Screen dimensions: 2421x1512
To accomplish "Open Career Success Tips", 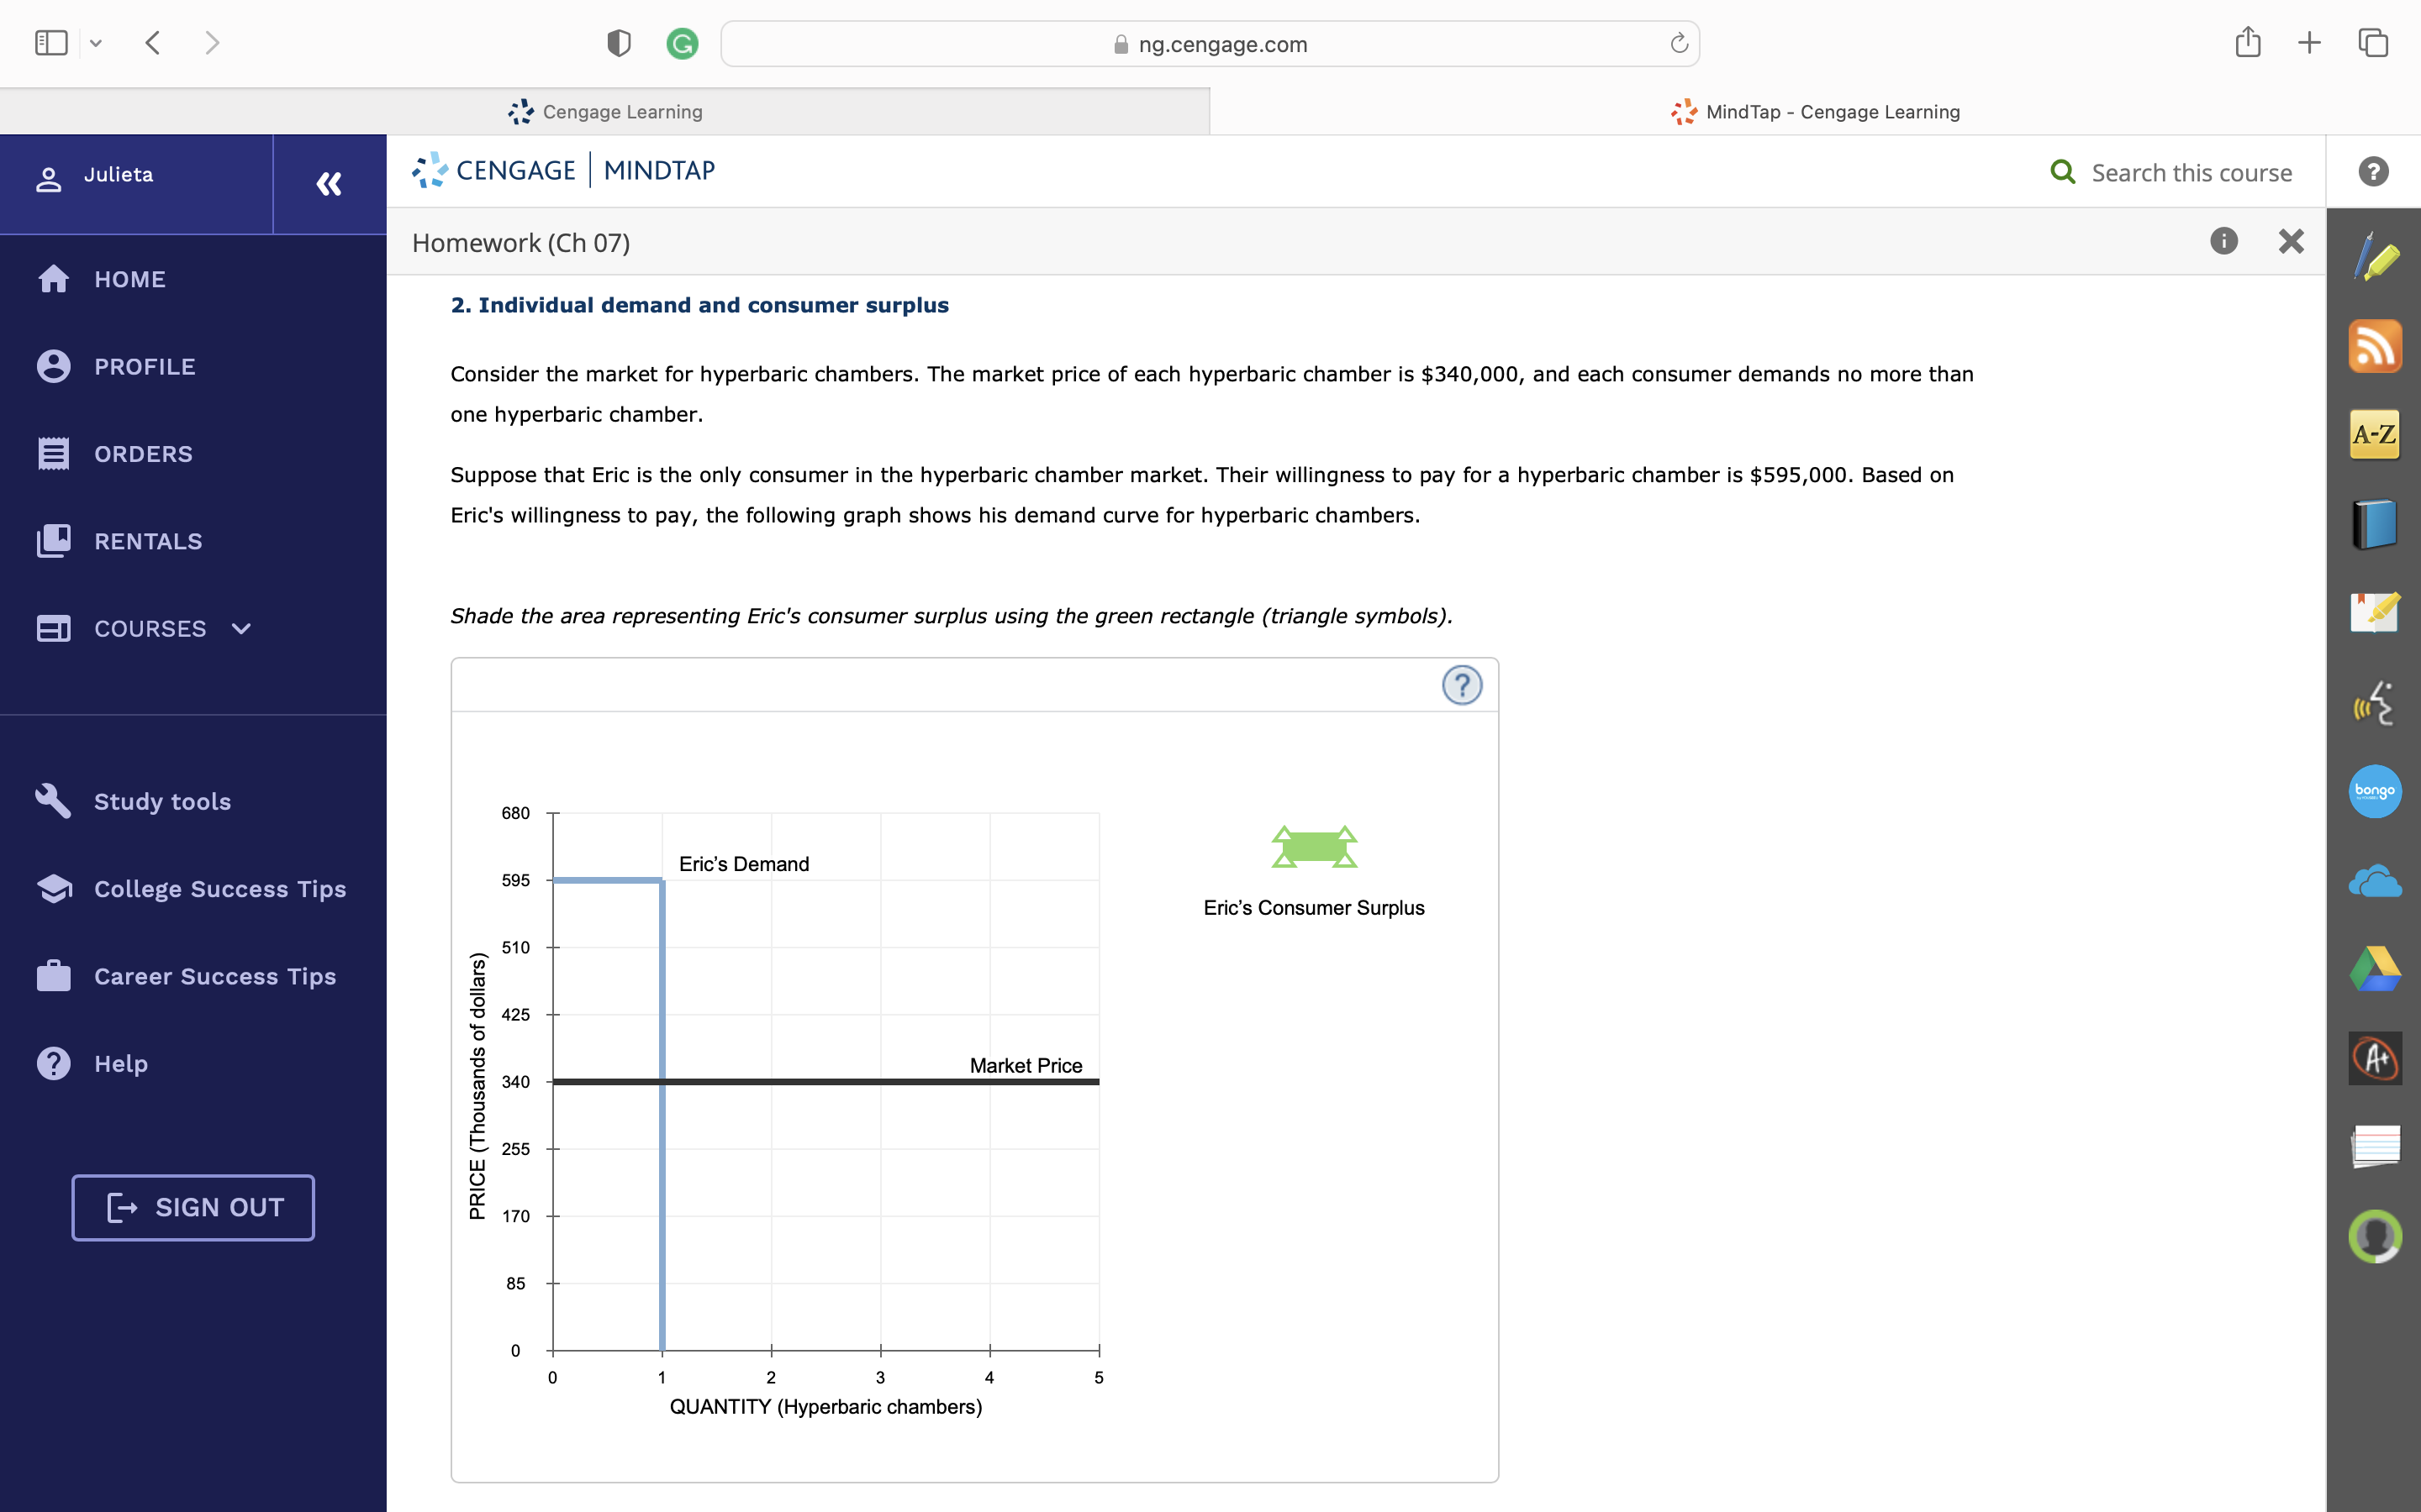I will [214, 977].
